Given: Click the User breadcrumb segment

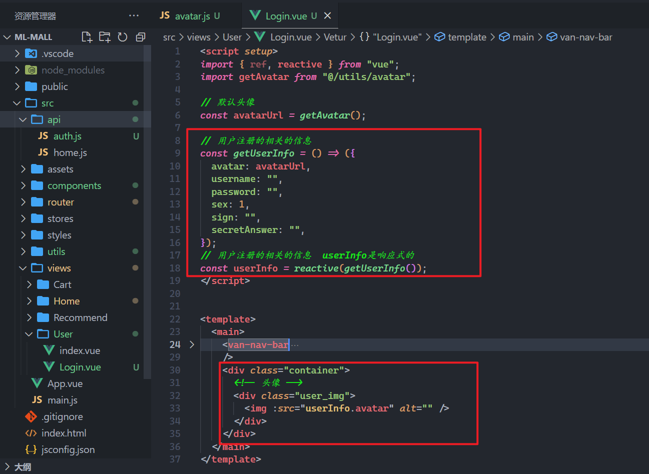Looking at the screenshot, I should [232, 37].
